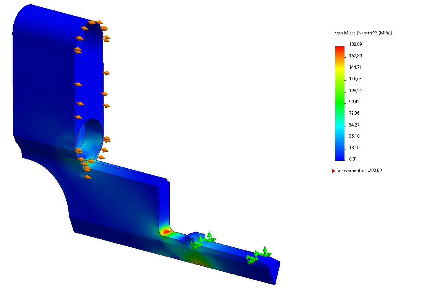This screenshot has width=437, height=289.
Task: Click the green-yellow stress zone on the bottom cut face
Action: click(x=197, y=261)
